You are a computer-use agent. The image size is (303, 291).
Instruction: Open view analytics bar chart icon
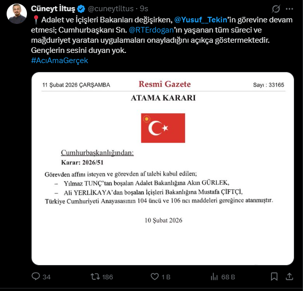214,277
